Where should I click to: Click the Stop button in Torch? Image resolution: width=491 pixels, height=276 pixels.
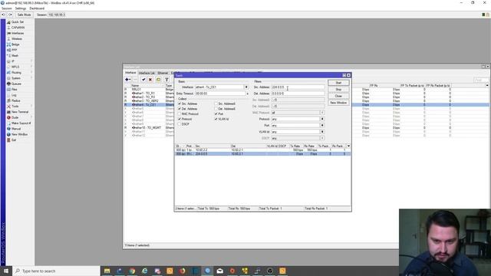[x=338, y=90]
